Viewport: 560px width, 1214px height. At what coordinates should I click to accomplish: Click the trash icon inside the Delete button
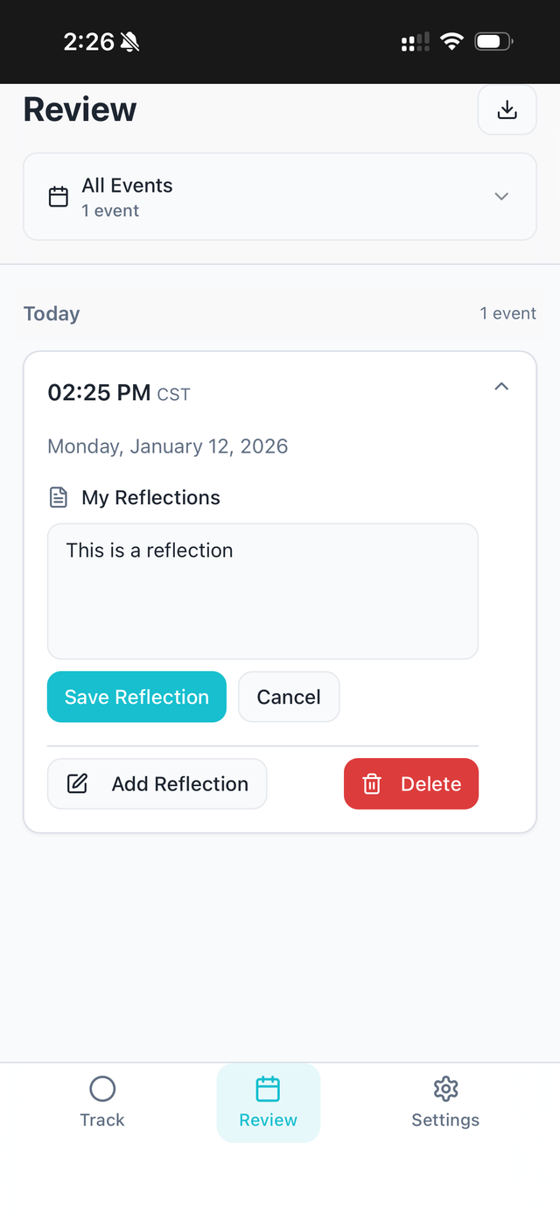pos(372,783)
